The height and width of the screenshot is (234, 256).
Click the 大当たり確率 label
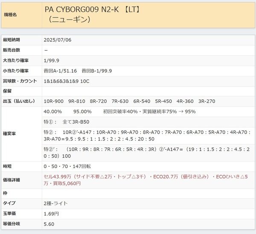click(16, 60)
